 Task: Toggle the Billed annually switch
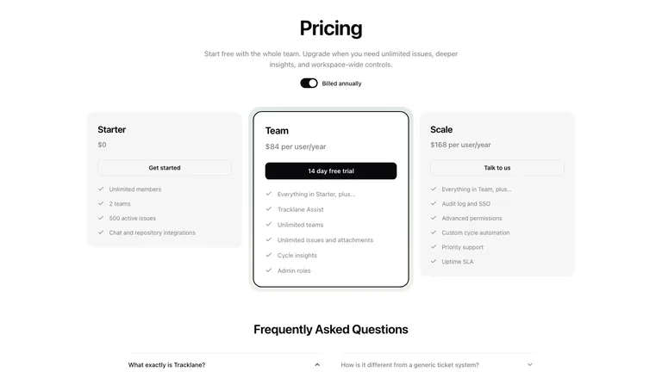tap(309, 83)
